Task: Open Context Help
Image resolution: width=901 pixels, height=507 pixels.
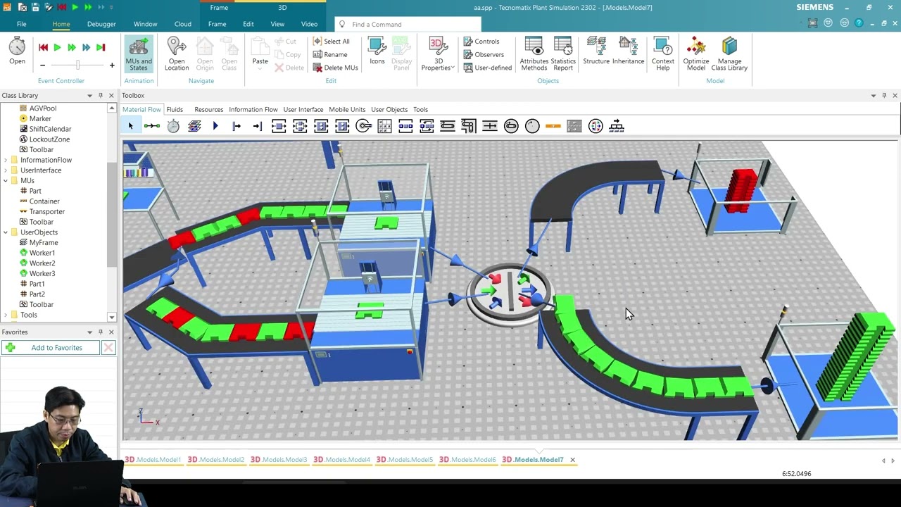Action: (x=662, y=54)
